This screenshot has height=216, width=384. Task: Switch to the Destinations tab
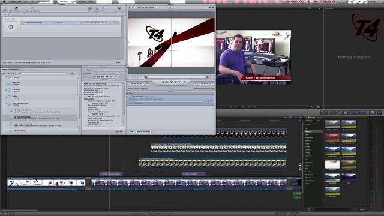(x=14, y=70)
